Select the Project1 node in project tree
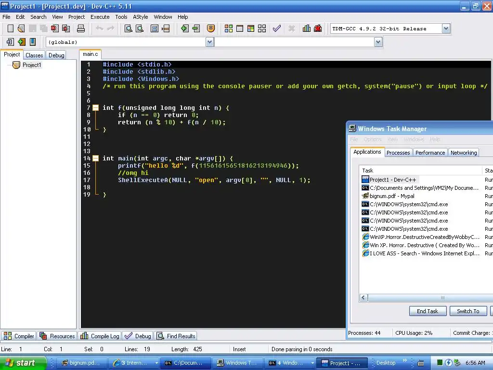This screenshot has width=493, height=370. pos(32,65)
